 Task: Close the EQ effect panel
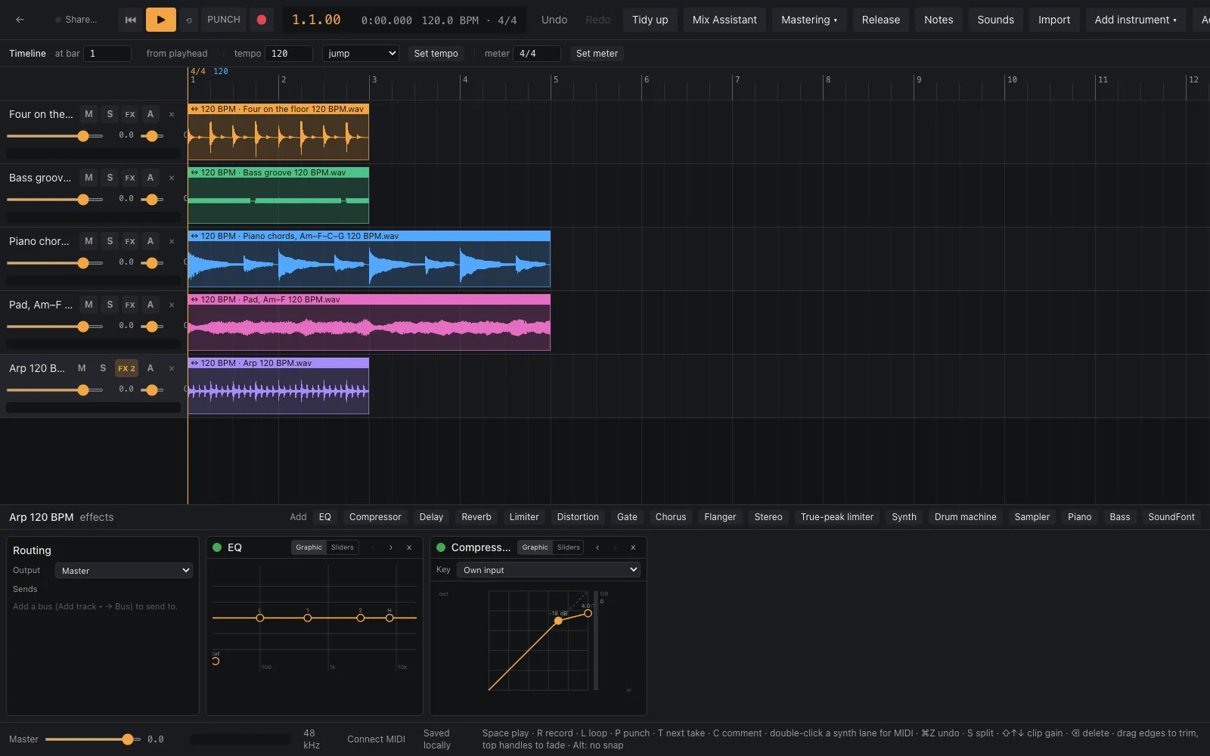tap(409, 547)
